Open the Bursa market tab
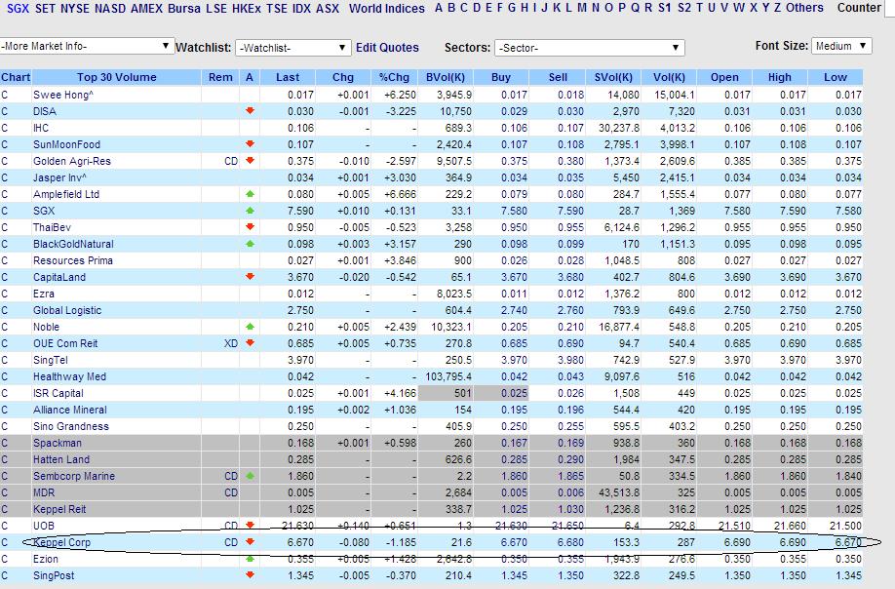 click(184, 9)
